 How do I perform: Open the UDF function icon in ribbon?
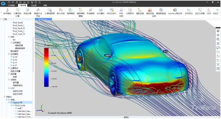click(209, 10)
